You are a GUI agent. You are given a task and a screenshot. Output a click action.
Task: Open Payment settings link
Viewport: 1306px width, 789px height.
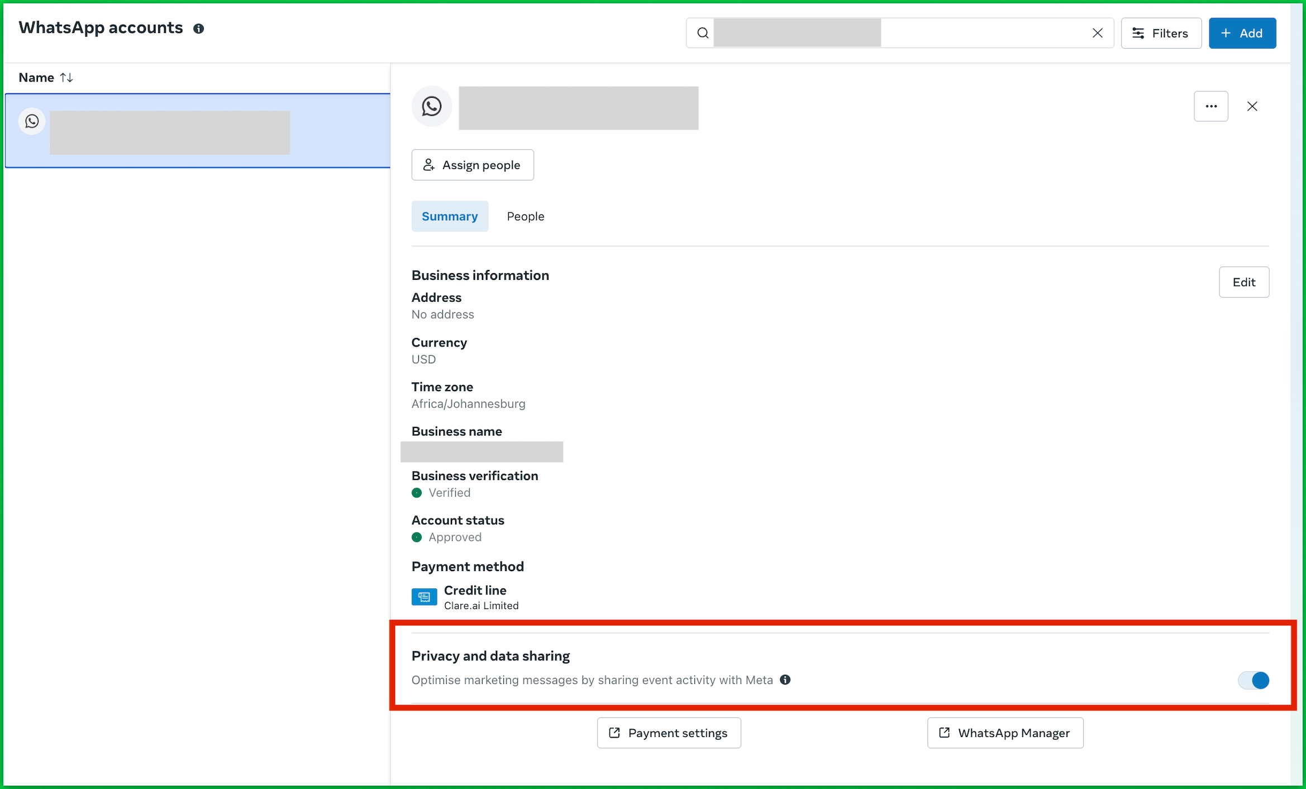(x=669, y=733)
